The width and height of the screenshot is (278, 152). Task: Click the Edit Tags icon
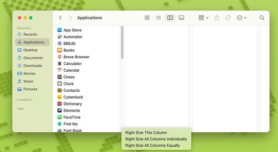(228, 17)
